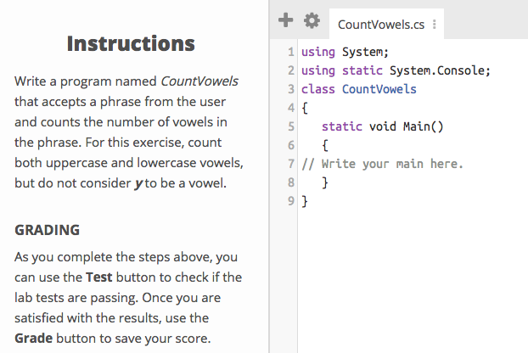Click the GRADING heading
Image resolution: width=528 pixels, height=353 pixels.
[x=48, y=230]
